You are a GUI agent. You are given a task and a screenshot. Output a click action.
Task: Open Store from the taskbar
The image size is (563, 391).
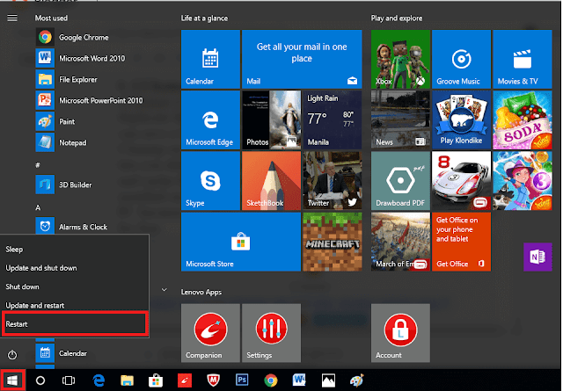(x=156, y=380)
